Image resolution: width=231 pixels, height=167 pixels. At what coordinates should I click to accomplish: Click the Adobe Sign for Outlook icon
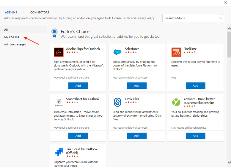click(x=59, y=52)
